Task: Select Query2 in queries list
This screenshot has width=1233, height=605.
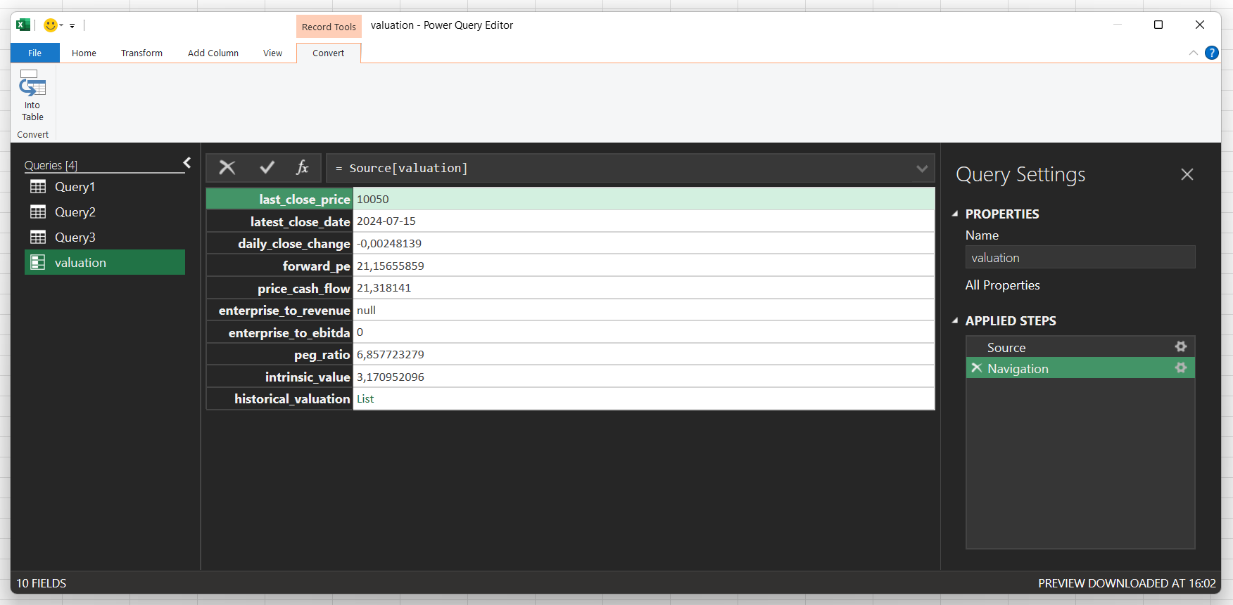Action: [105, 212]
